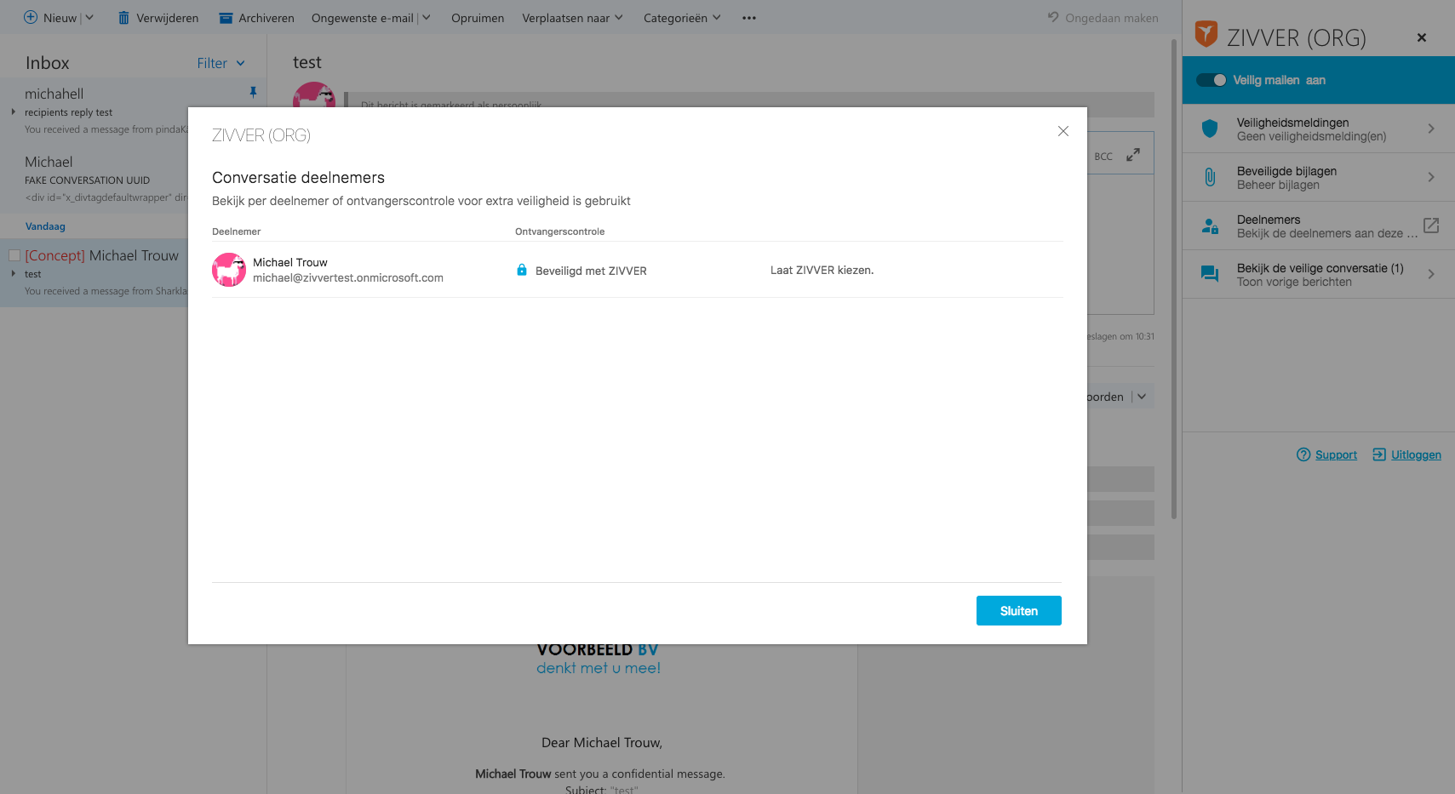Click the Deelnemer column header
Screen dimensions: 1455x794
pyautogui.click(x=237, y=231)
